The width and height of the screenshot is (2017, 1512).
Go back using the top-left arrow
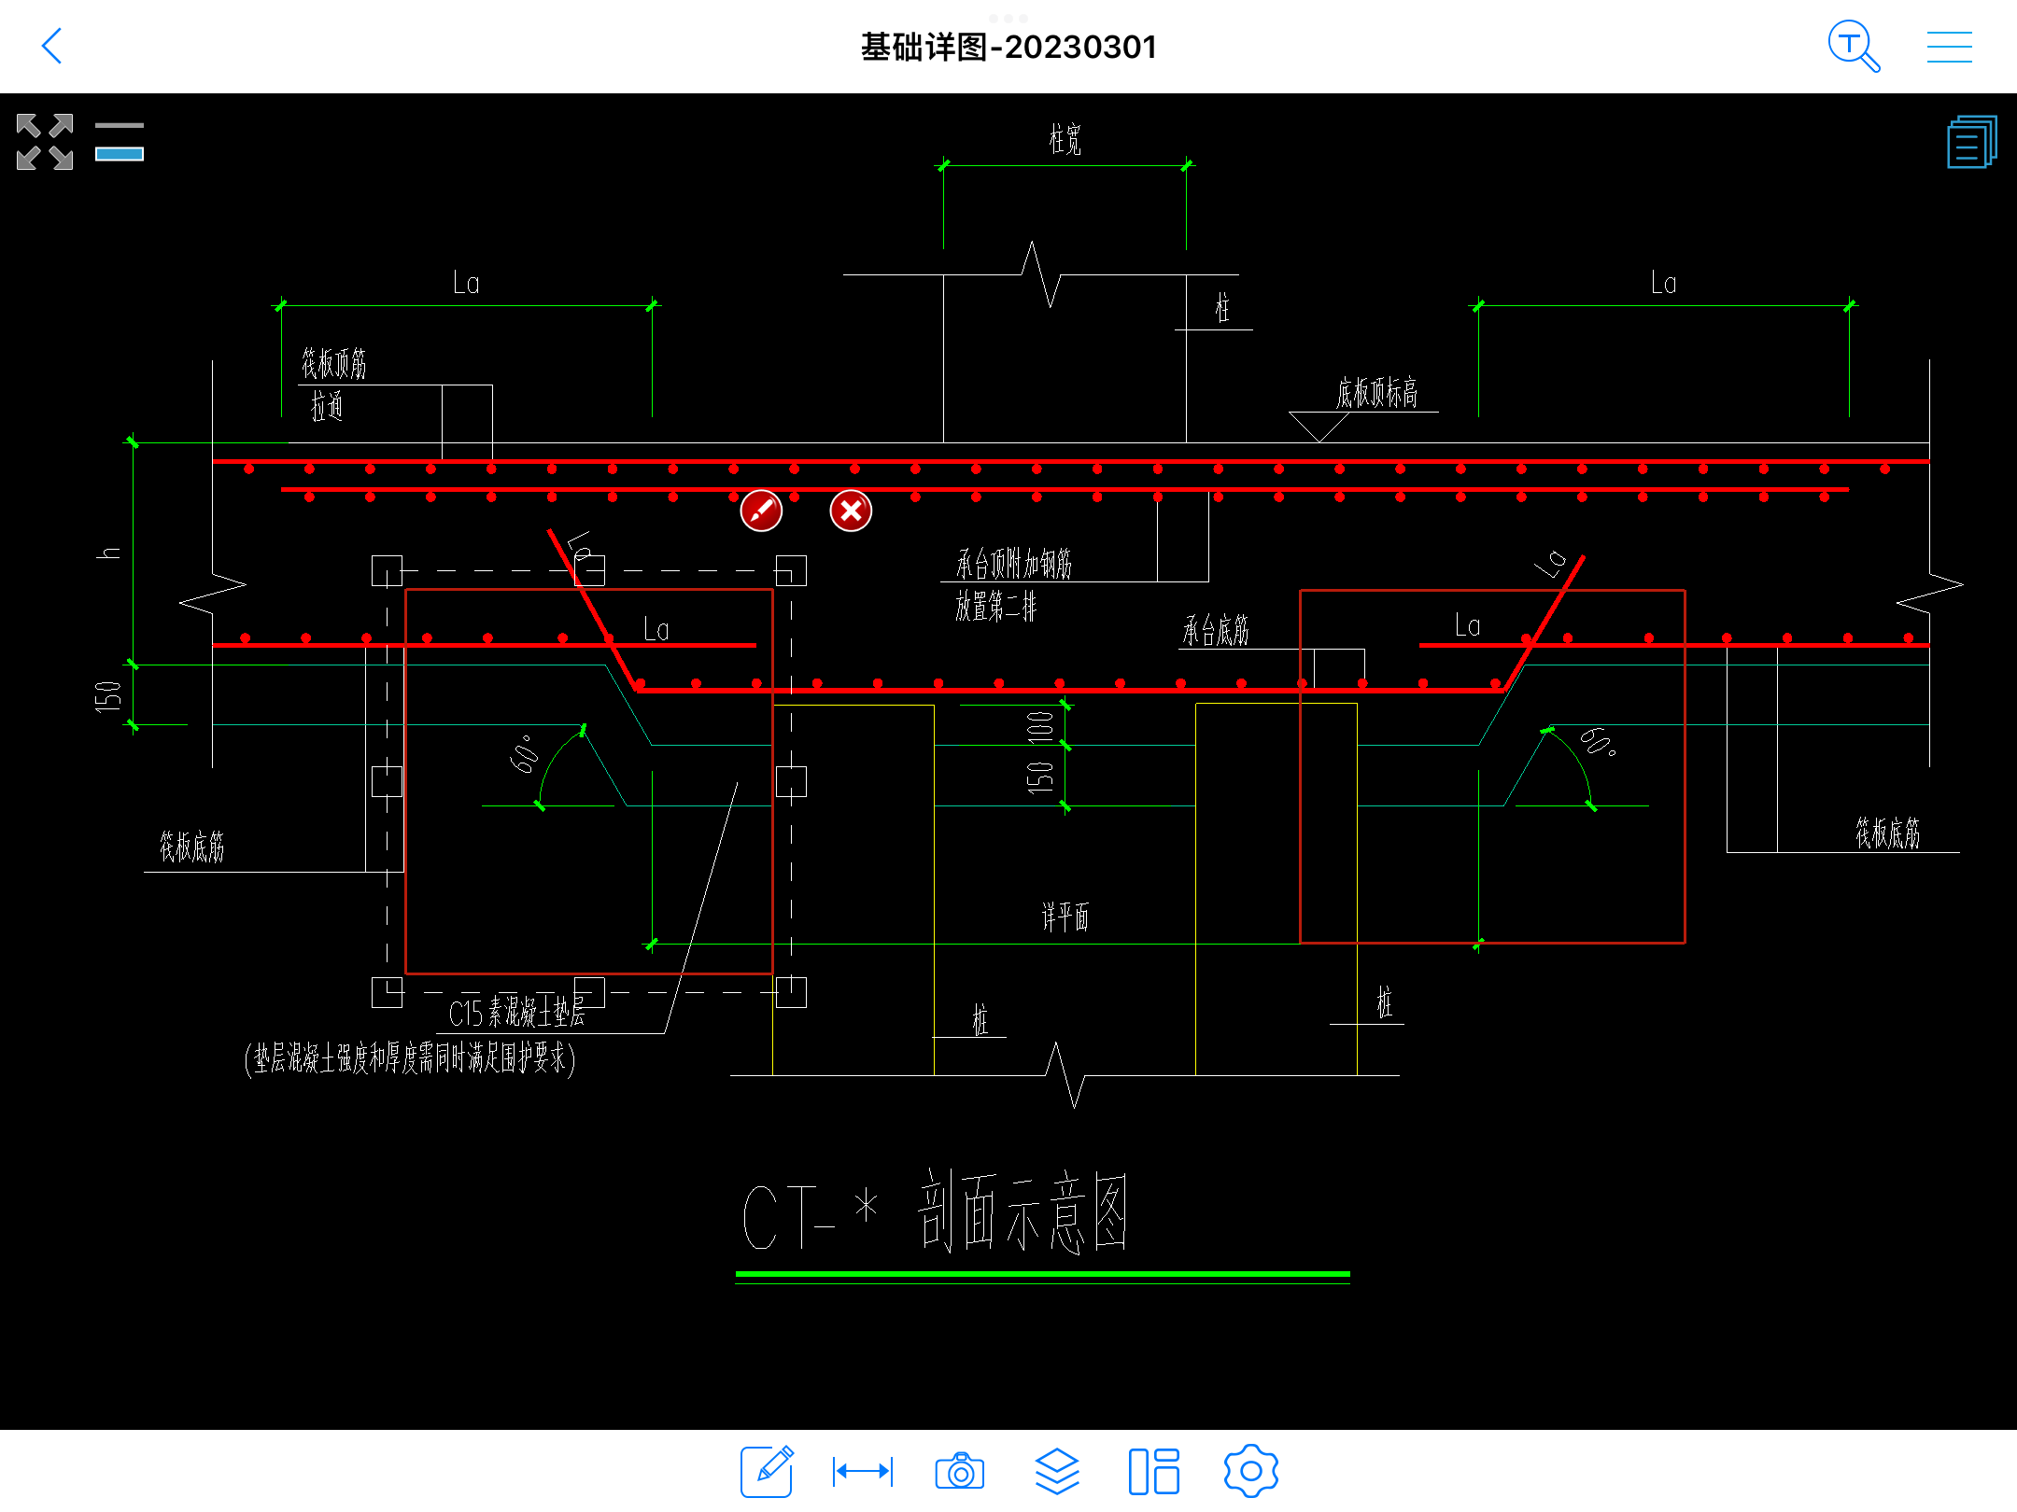[52, 46]
